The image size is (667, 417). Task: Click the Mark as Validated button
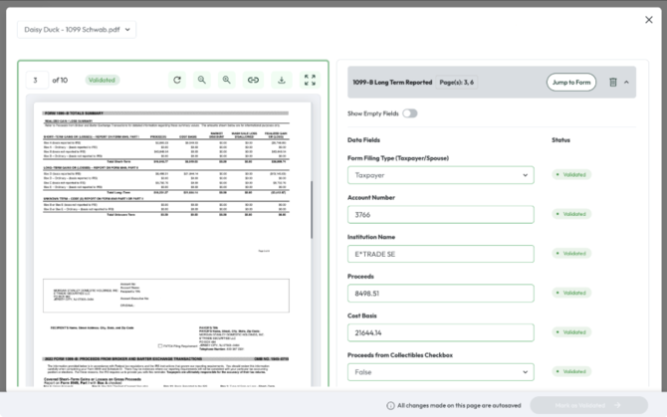[x=588, y=405]
